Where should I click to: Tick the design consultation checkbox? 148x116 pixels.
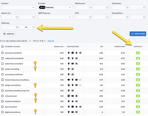tap(3, 85)
